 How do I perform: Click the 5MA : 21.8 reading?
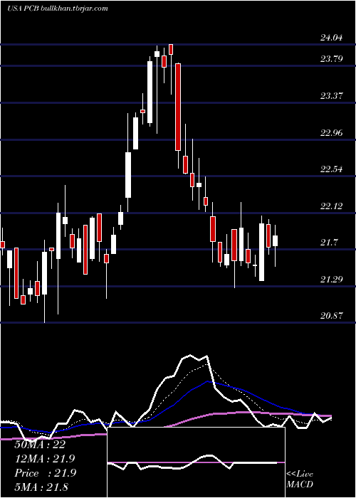(41, 487)
